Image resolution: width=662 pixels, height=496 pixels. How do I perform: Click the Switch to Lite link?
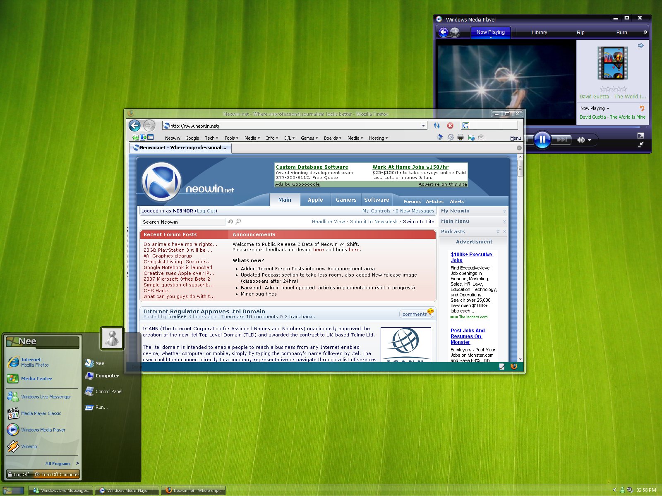click(x=419, y=222)
